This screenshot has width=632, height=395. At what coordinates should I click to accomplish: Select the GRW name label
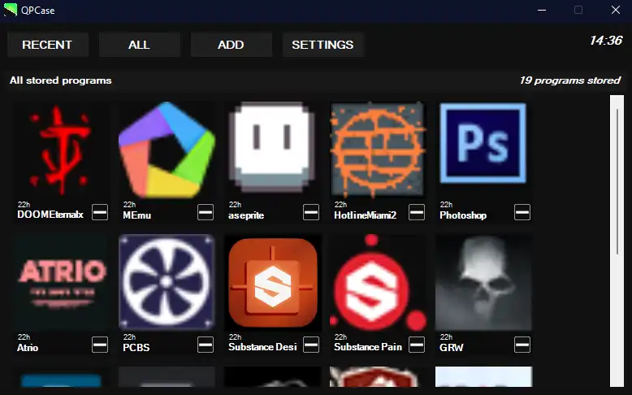tap(452, 347)
